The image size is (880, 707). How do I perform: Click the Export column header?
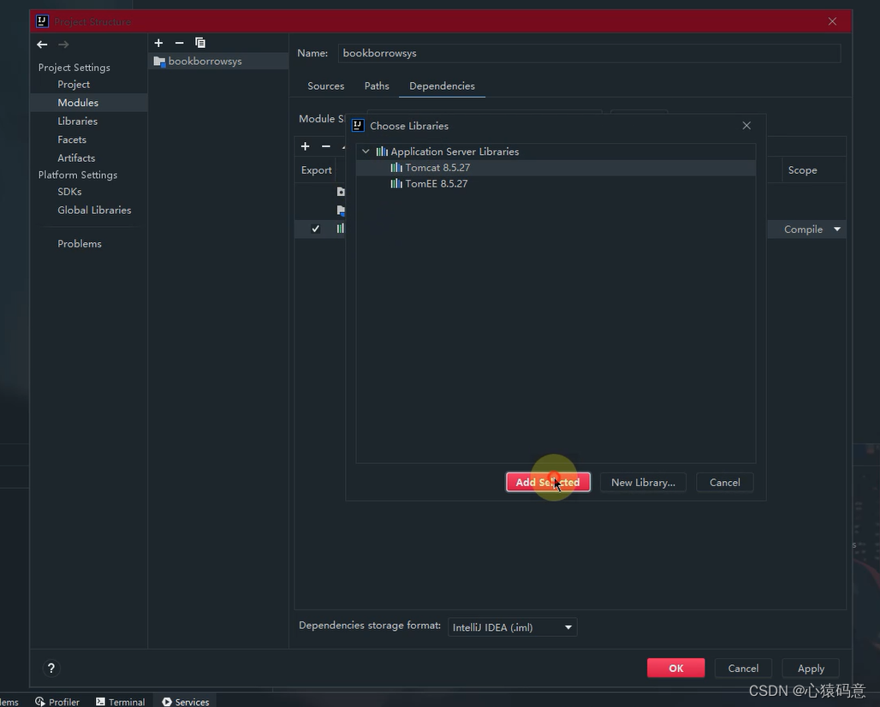pyautogui.click(x=316, y=170)
